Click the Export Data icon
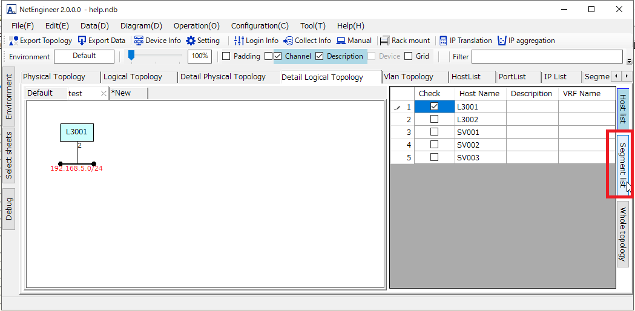Screen dimensions: 635x311 82,41
